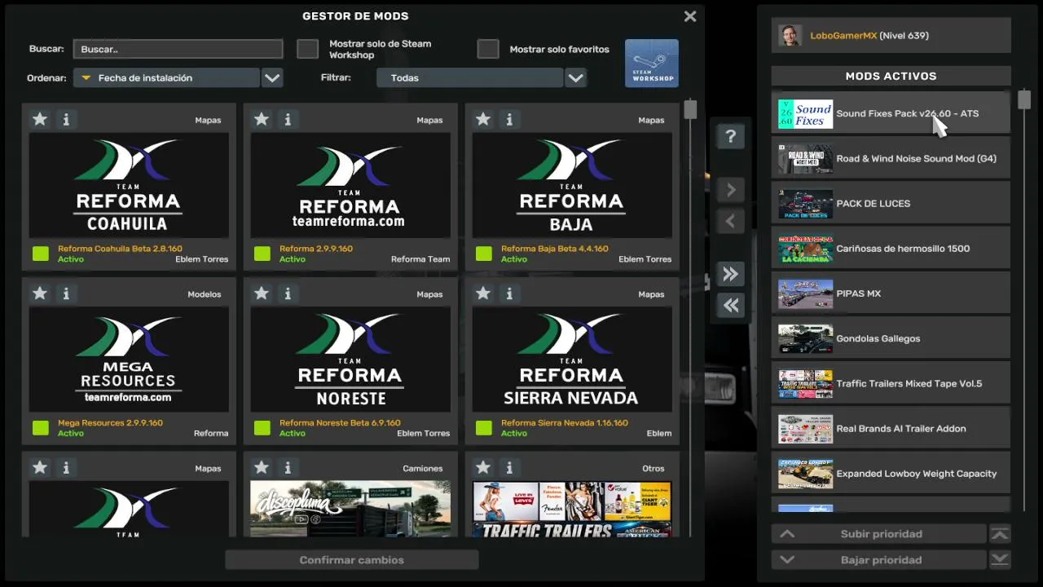The width and height of the screenshot is (1043, 587).
Task: Enable Mostrar solo favoritos
Action: pyautogui.click(x=488, y=49)
